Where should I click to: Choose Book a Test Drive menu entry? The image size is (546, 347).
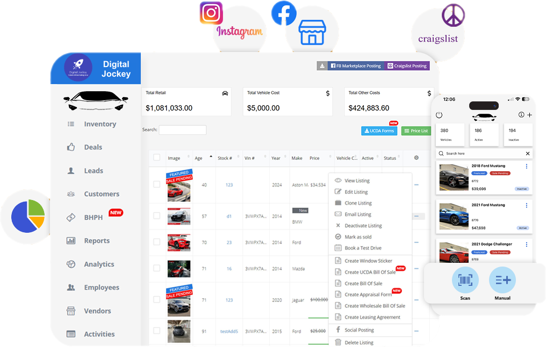point(363,248)
